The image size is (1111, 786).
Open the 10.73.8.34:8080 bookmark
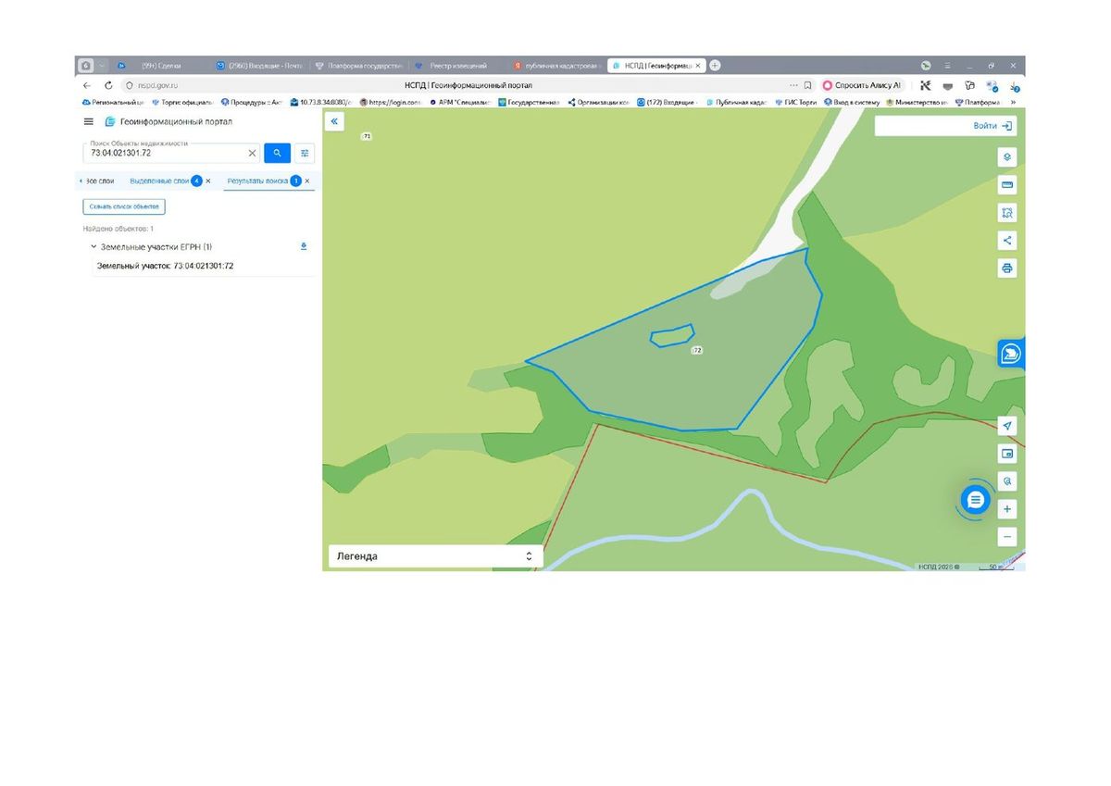click(320, 102)
